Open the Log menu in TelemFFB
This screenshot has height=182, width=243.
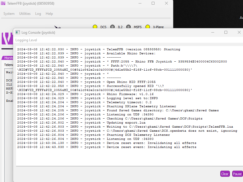pos(38,14)
